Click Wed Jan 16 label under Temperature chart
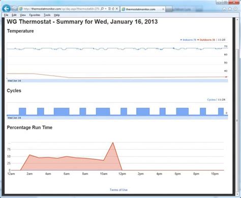241x198 pixels. [14, 81]
